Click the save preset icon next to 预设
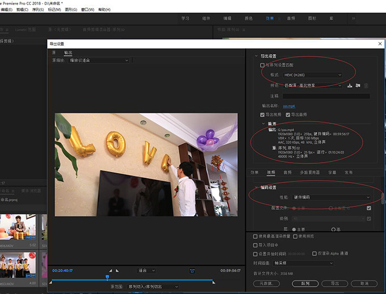 (x=350, y=86)
